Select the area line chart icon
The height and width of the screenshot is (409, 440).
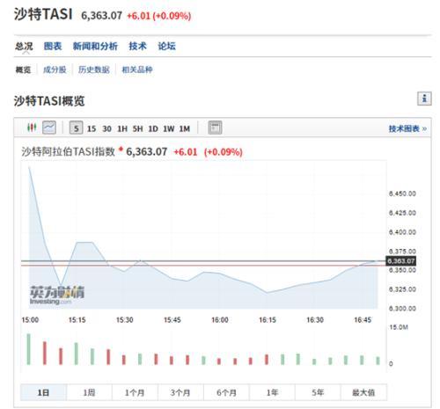tap(49, 128)
